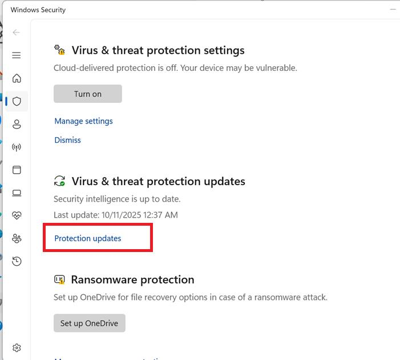The height and width of the screenshot is (360, 400).
Task: Click the Virus & threat protection updates heading
Action: 158,181
